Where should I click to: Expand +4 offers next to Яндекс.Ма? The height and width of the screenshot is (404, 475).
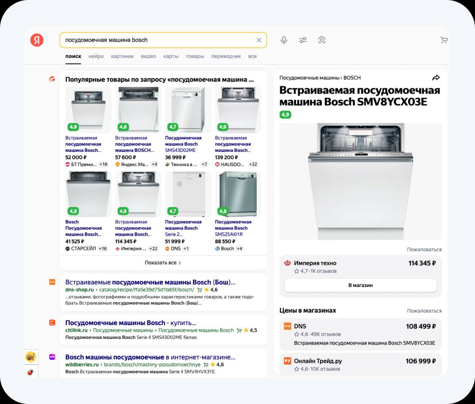(155, 164)
